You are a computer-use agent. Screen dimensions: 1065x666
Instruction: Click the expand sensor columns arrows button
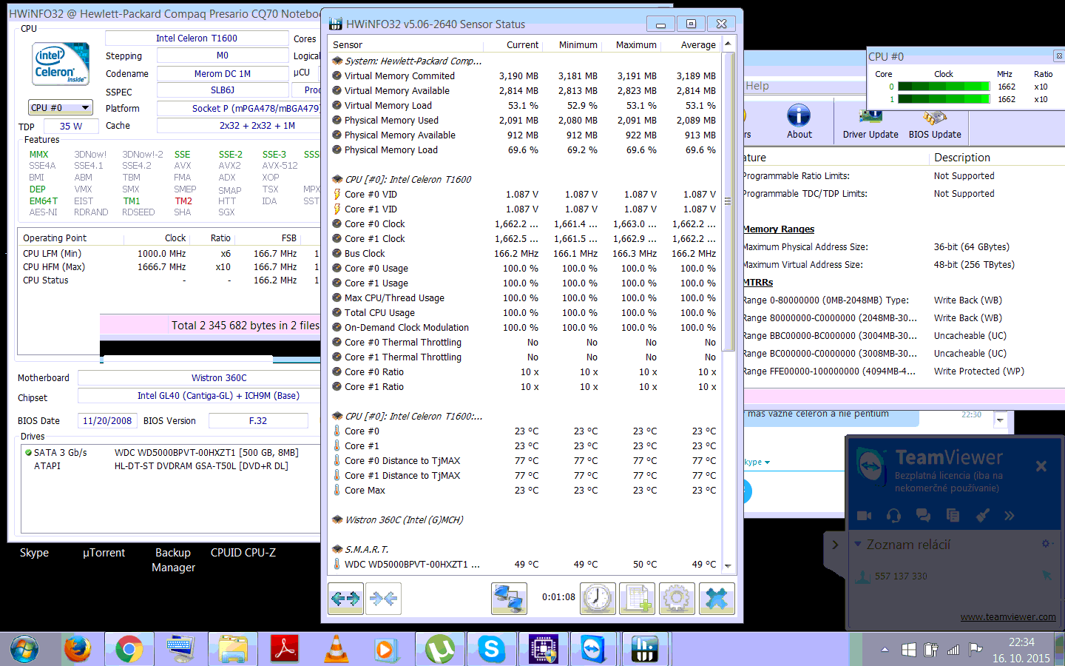[x=345, y=598]
